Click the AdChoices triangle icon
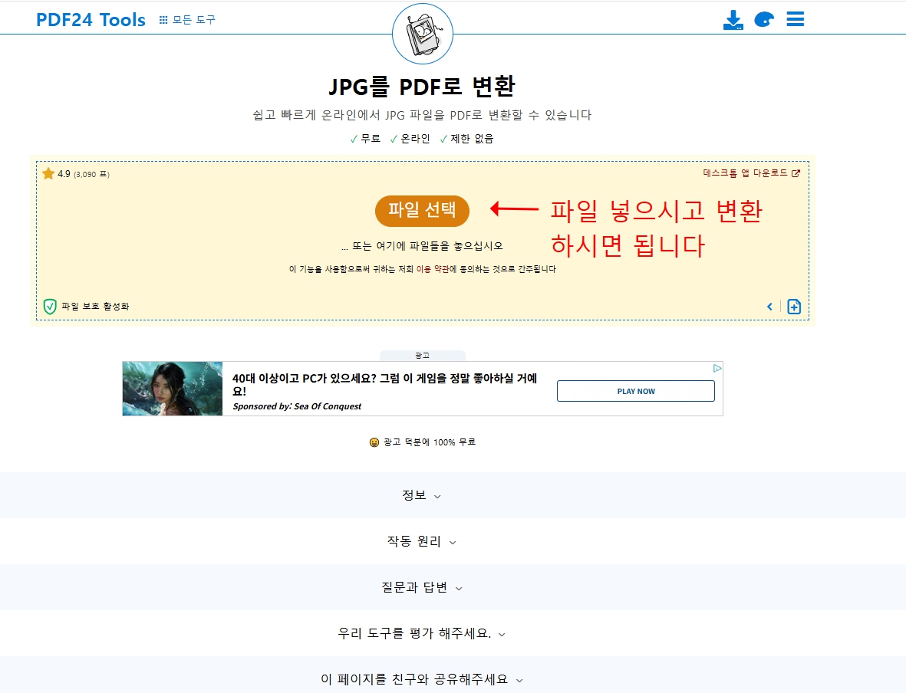 [x=717, y=368]
